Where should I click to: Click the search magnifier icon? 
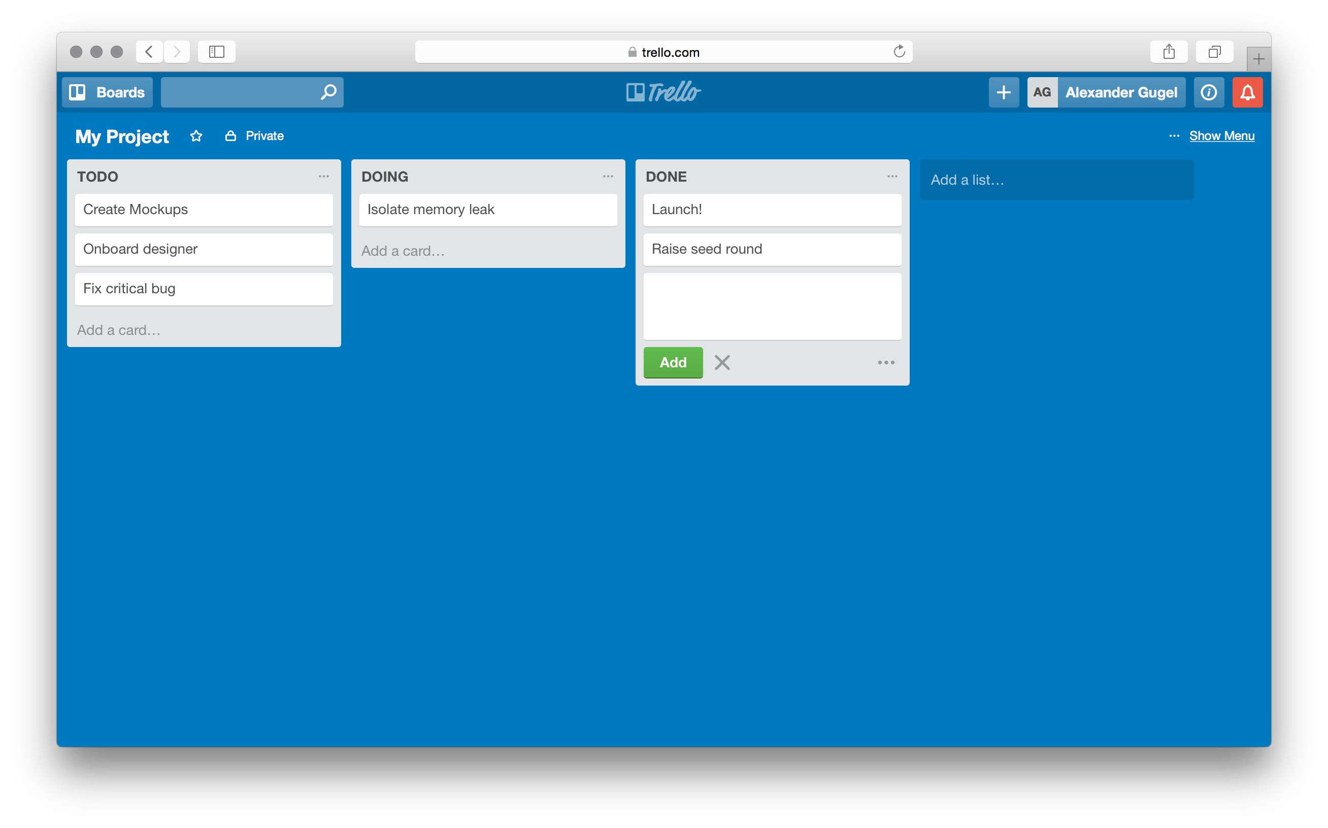tap(327, 92)
